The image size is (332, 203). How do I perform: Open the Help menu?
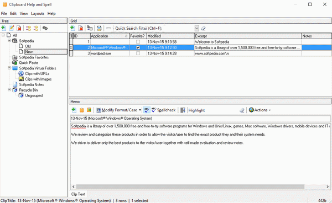point(51,13)
